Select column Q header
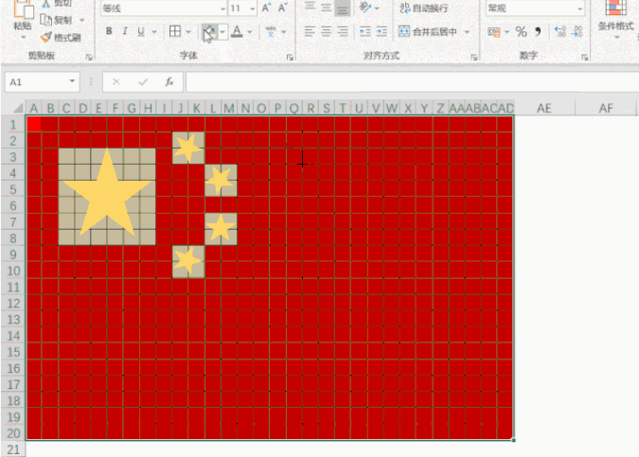The height and width of the screenshot is (457, 639). [x=293, y=108]
